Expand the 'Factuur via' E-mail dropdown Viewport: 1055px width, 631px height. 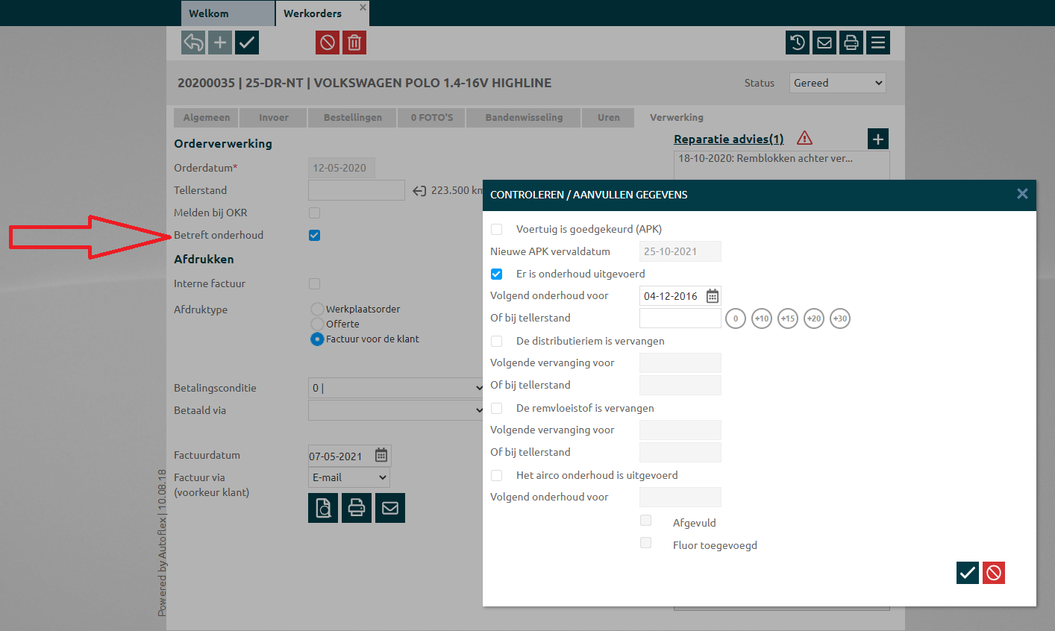(349, 477)
